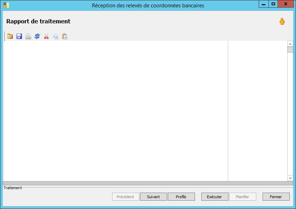Click the Planifier button
The width and height of the screenshot is (296, 209).
coord(243,197)
